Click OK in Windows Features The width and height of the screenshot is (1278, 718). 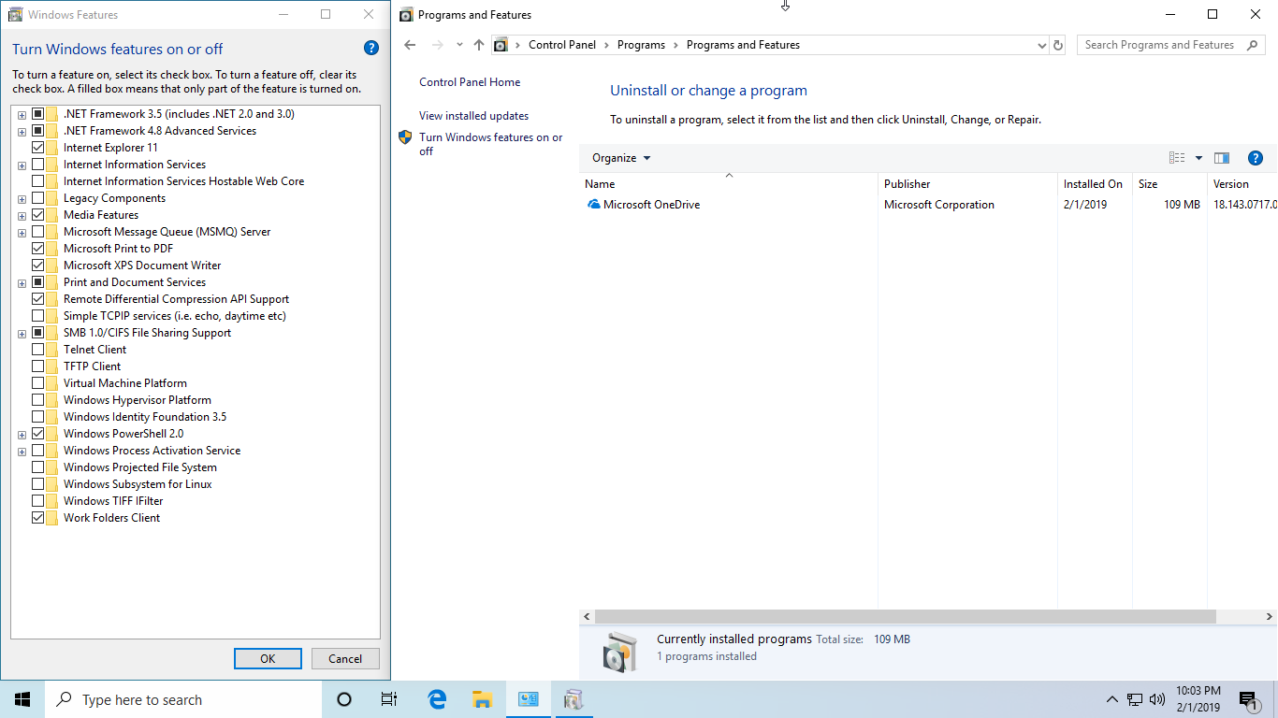coord(268,658)
